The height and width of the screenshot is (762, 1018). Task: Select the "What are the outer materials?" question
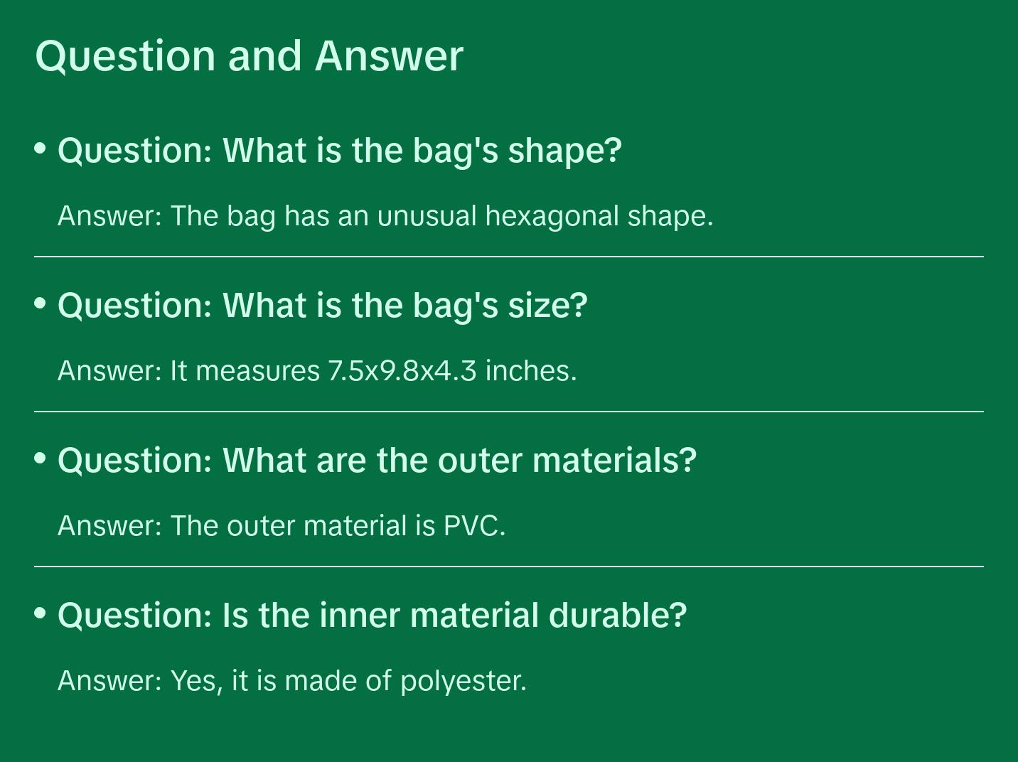(x=377, y=461)
